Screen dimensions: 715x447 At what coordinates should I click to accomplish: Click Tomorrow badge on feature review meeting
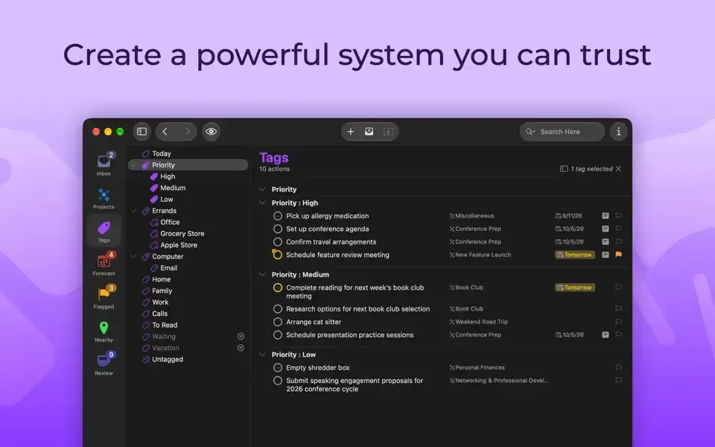pos(574,255)
